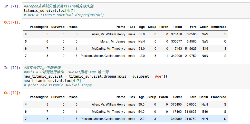Click 'Palsson, Master. Gosta Leonard' in Out[71]
Viewport: 250px width, 124px height.
(103, 56)
